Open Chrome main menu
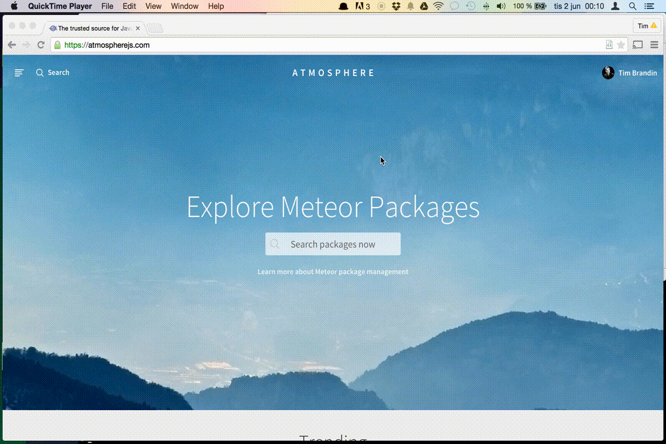The image size is (666, 444). (x=654, y=45)
